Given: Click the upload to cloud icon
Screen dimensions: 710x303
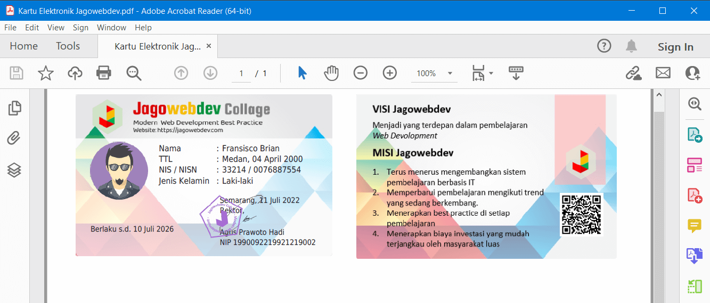Looking at the screenshot, I should point(75,73).
